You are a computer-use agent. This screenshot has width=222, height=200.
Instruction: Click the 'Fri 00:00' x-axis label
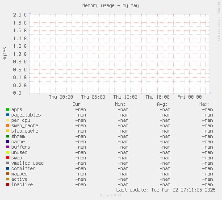tap(189, 97)
